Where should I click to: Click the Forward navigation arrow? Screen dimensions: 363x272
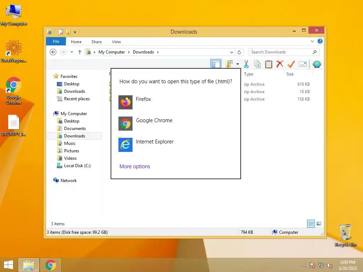pyautogui.click(x=63, y=52)
